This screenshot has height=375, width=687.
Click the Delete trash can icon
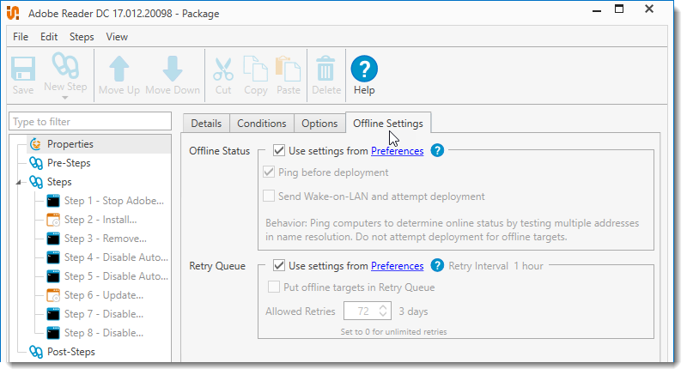(x=325, y=70)
